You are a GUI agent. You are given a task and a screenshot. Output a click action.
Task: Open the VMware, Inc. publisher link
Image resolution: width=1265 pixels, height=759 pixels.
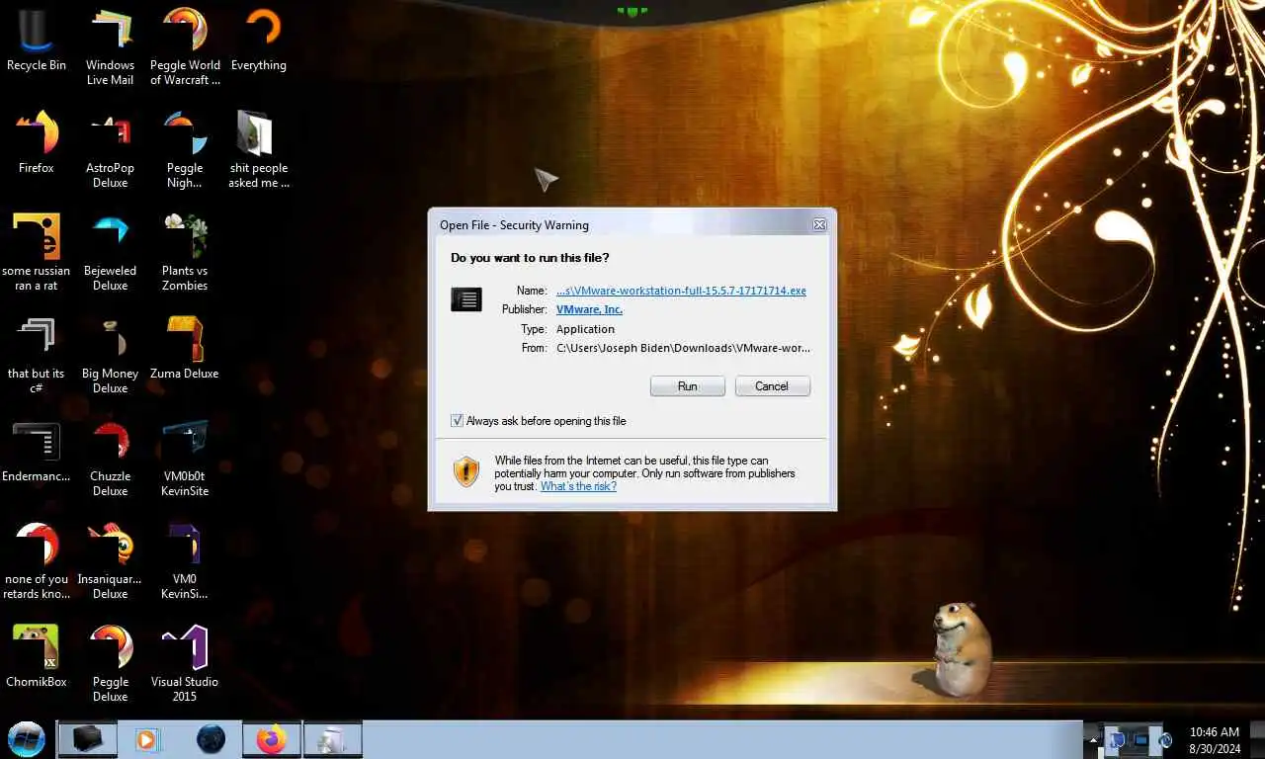click(x=589, y=309)
